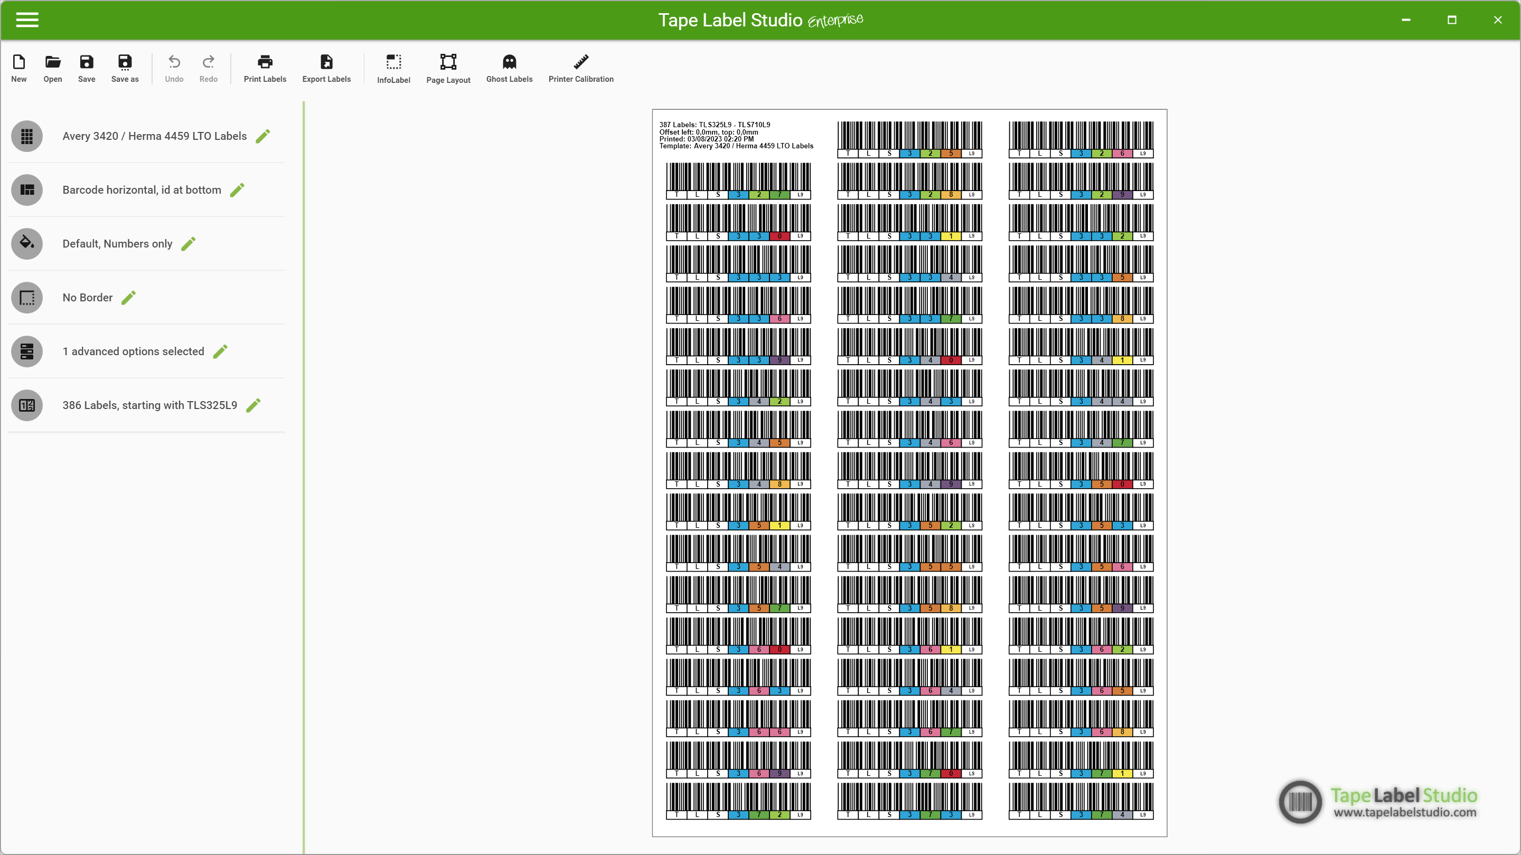Edit No Border setting with pencil
Image resolution: width=1521 pixels, height=855 pixels.
129,297
